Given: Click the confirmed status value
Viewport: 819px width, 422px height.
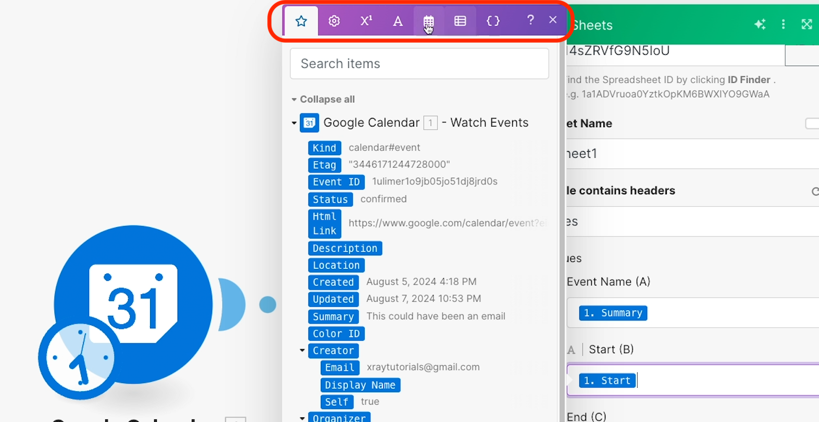Looking at the screenshot, I should (383, 199).
